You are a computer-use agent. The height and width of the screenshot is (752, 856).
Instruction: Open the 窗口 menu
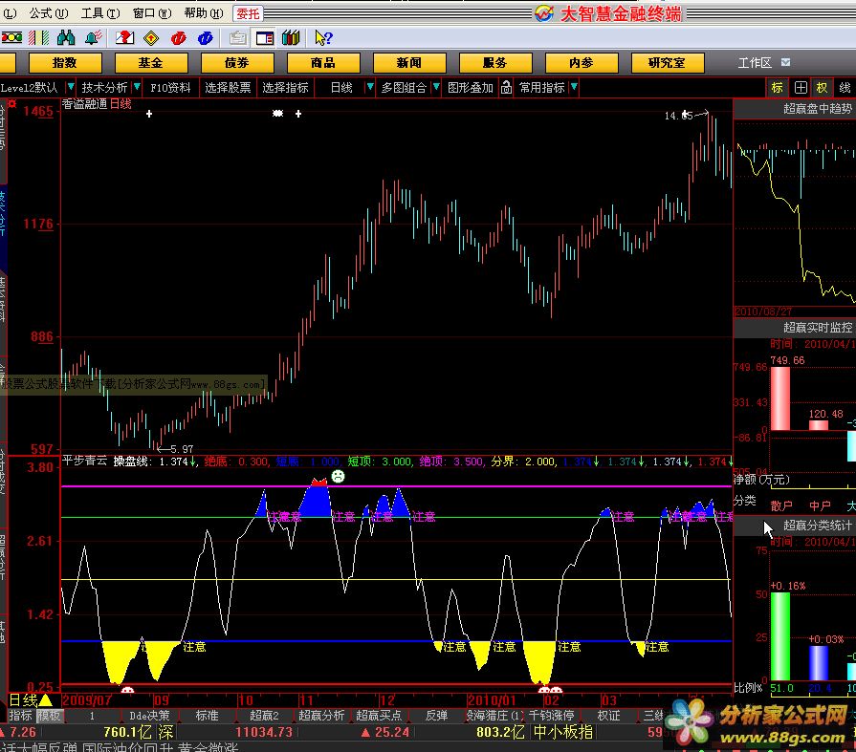coord(152,12)
